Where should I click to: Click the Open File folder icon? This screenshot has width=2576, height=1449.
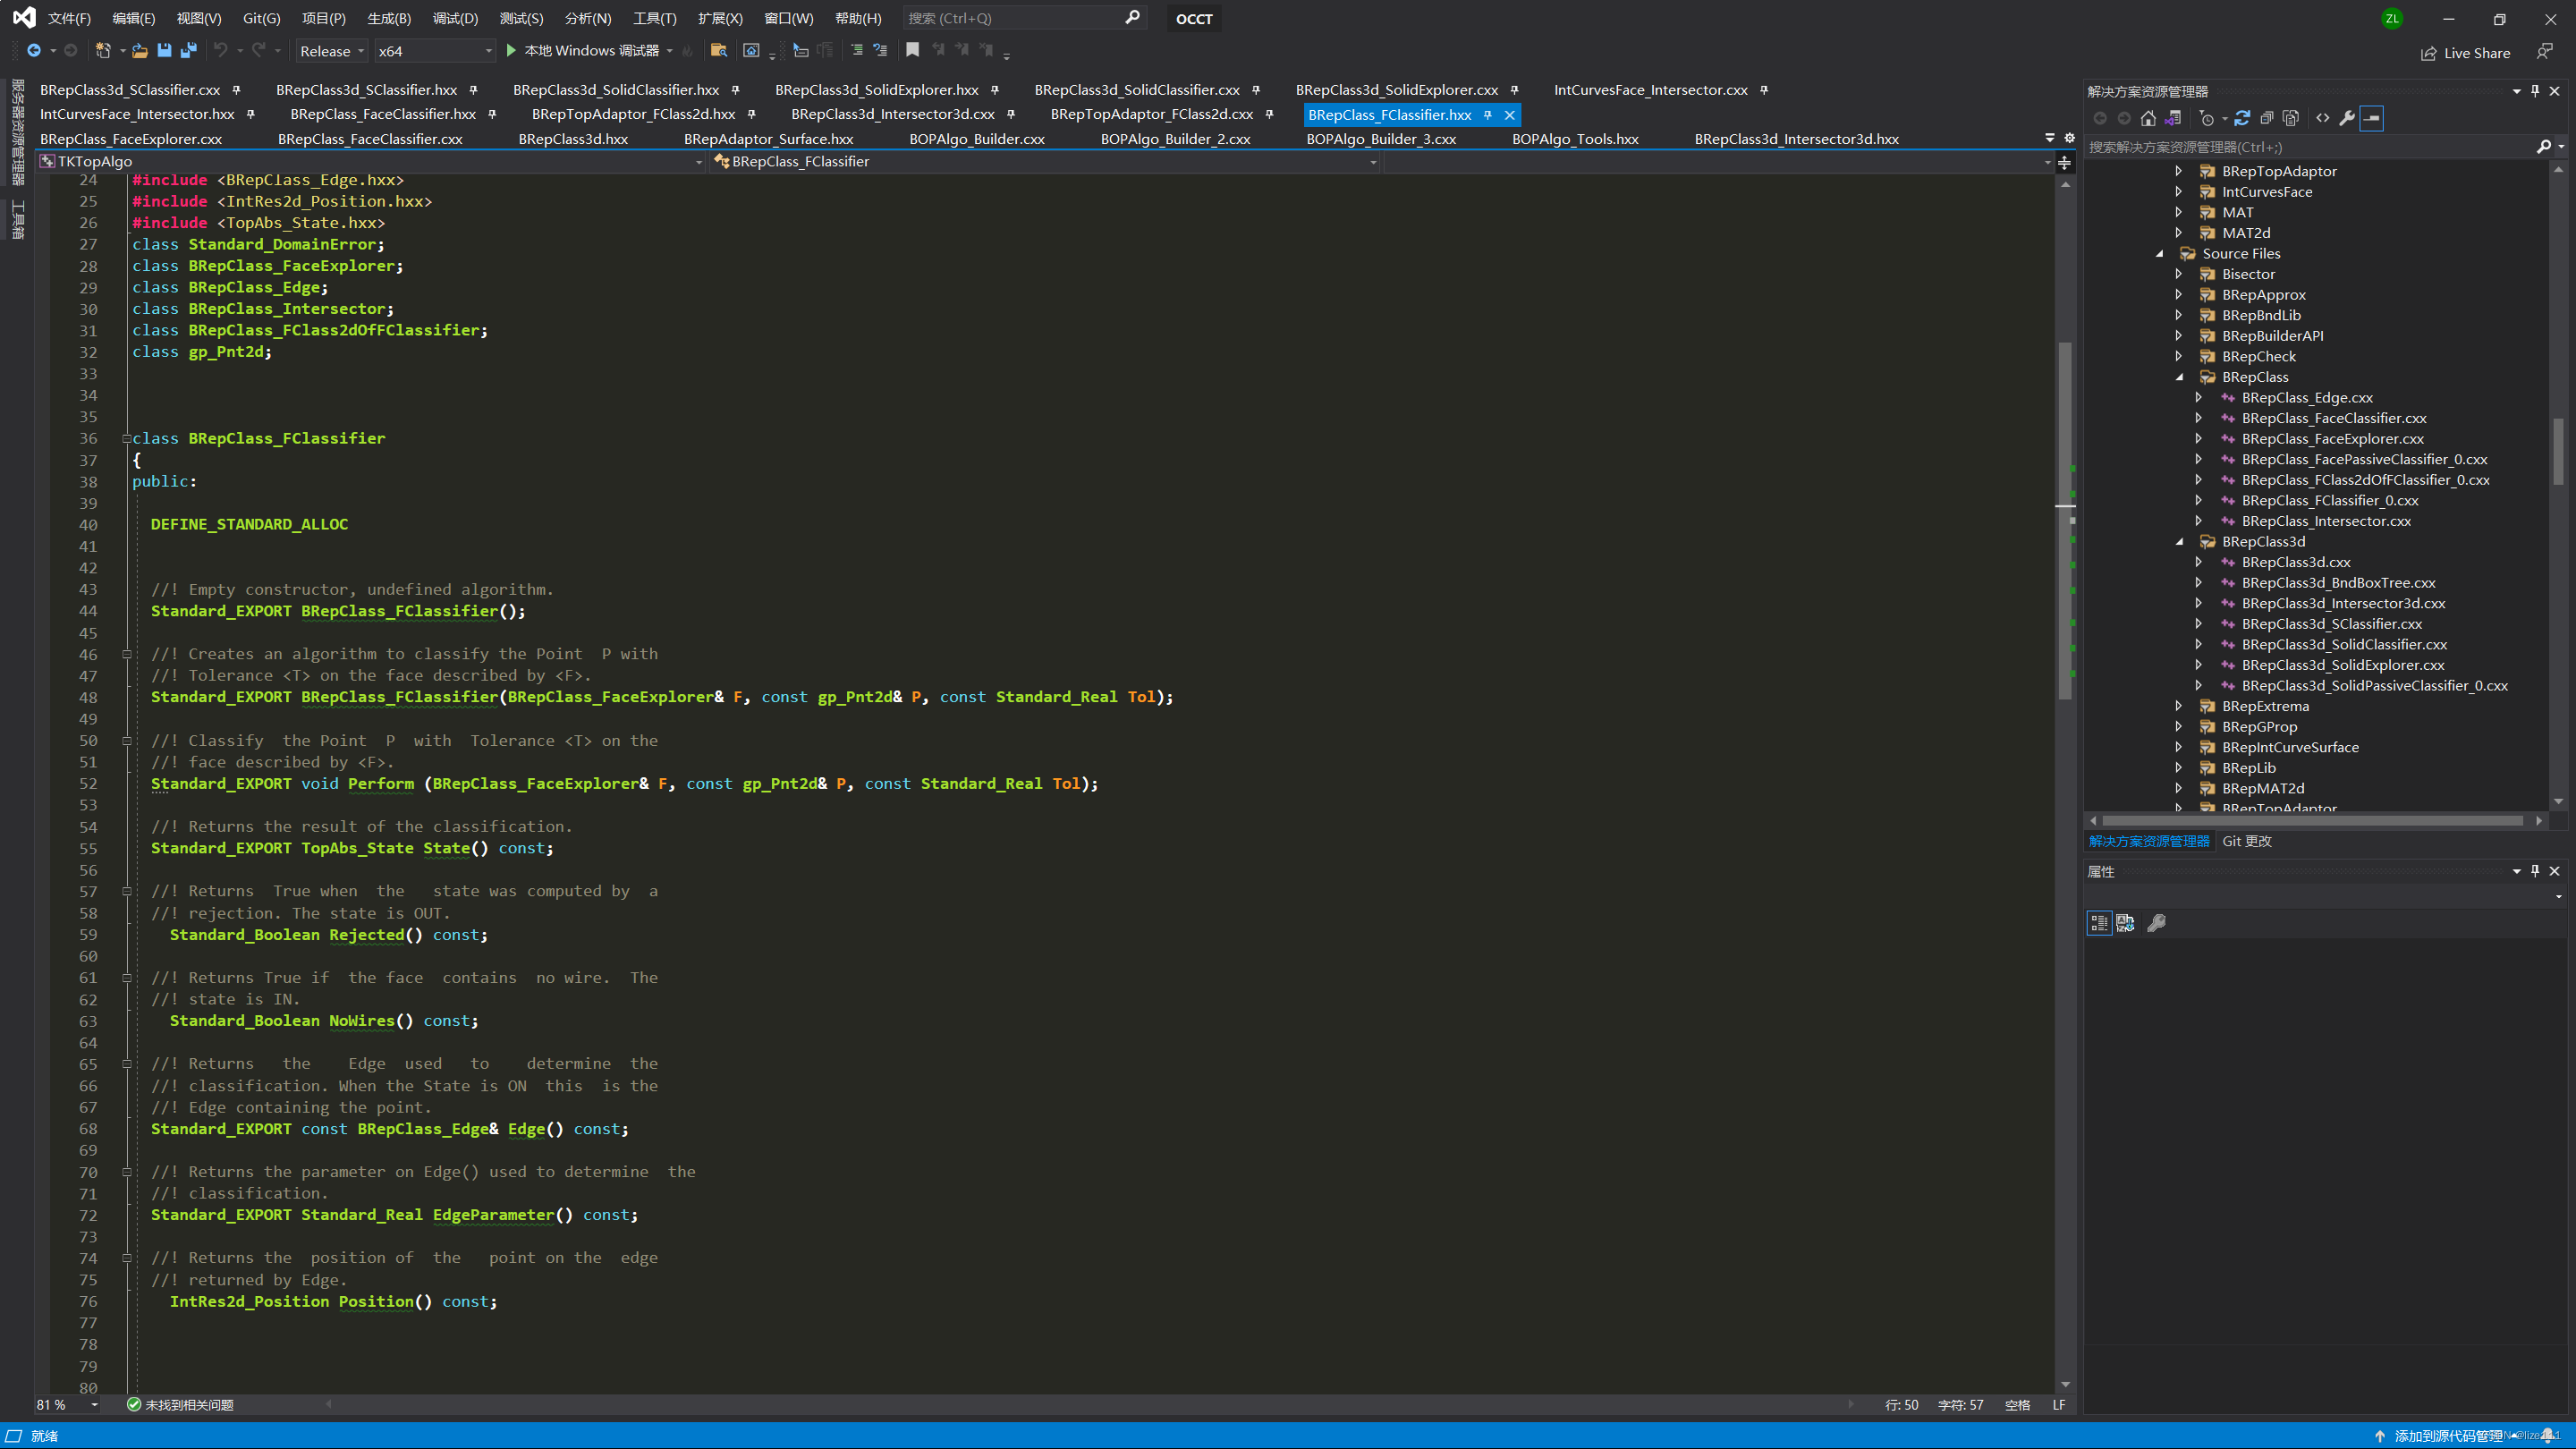click(140, 50)
